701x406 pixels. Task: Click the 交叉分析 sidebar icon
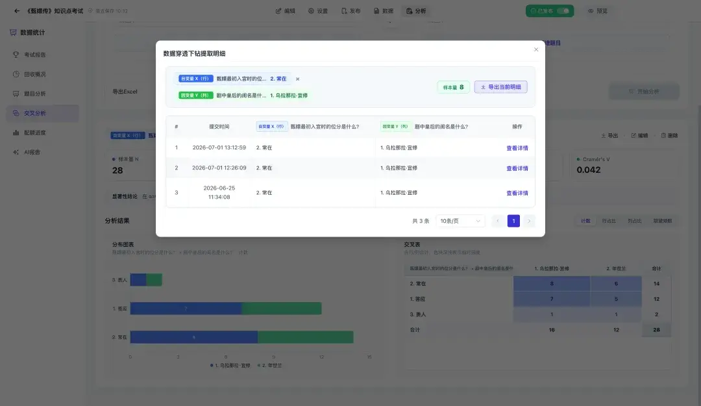coord(16,113)
